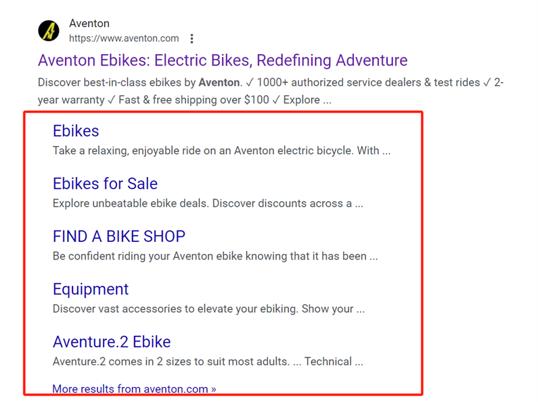Open the three-dot result options menu

coord(192,39)
